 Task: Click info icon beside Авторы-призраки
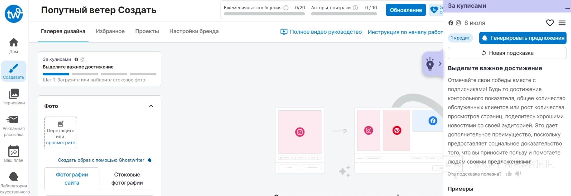(x=355, y=8)
